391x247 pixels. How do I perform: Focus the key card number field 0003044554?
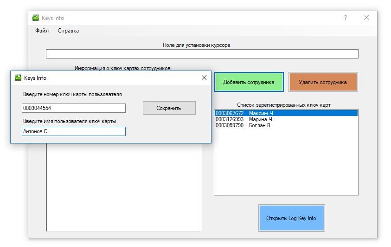tap(74, 108)
